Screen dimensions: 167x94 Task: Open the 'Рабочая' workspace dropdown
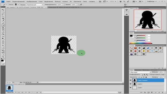[x=152, y=2]
